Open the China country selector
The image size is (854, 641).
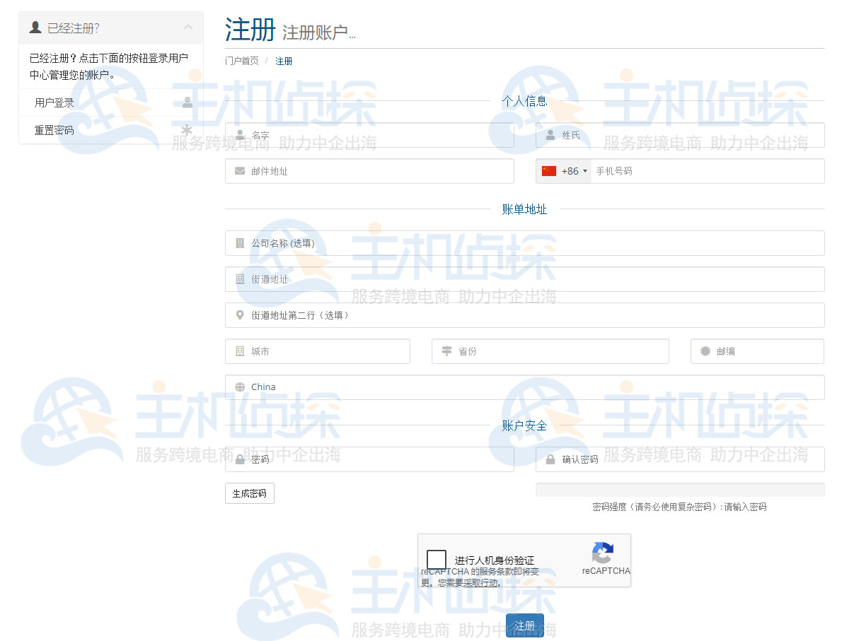coord(524,387)
